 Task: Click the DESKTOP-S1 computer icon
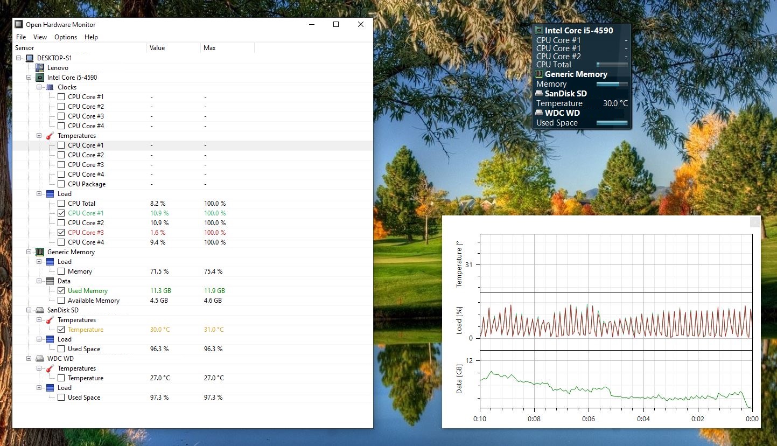[30, 58]
